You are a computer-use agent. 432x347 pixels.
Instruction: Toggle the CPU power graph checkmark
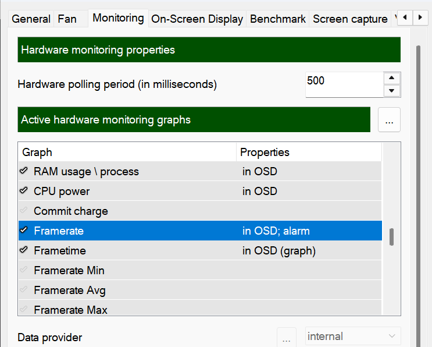point(24,191)
